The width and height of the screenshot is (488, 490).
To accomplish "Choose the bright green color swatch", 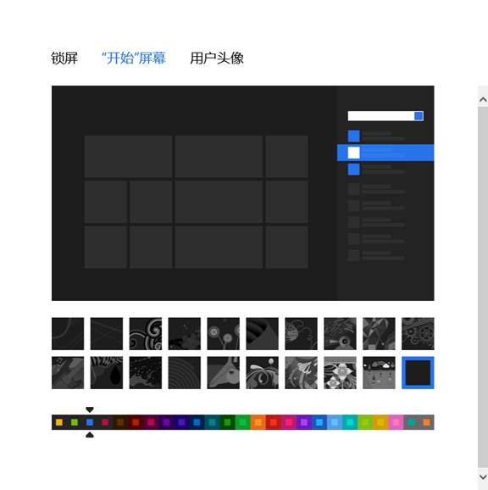I will (x=243, y=422).
